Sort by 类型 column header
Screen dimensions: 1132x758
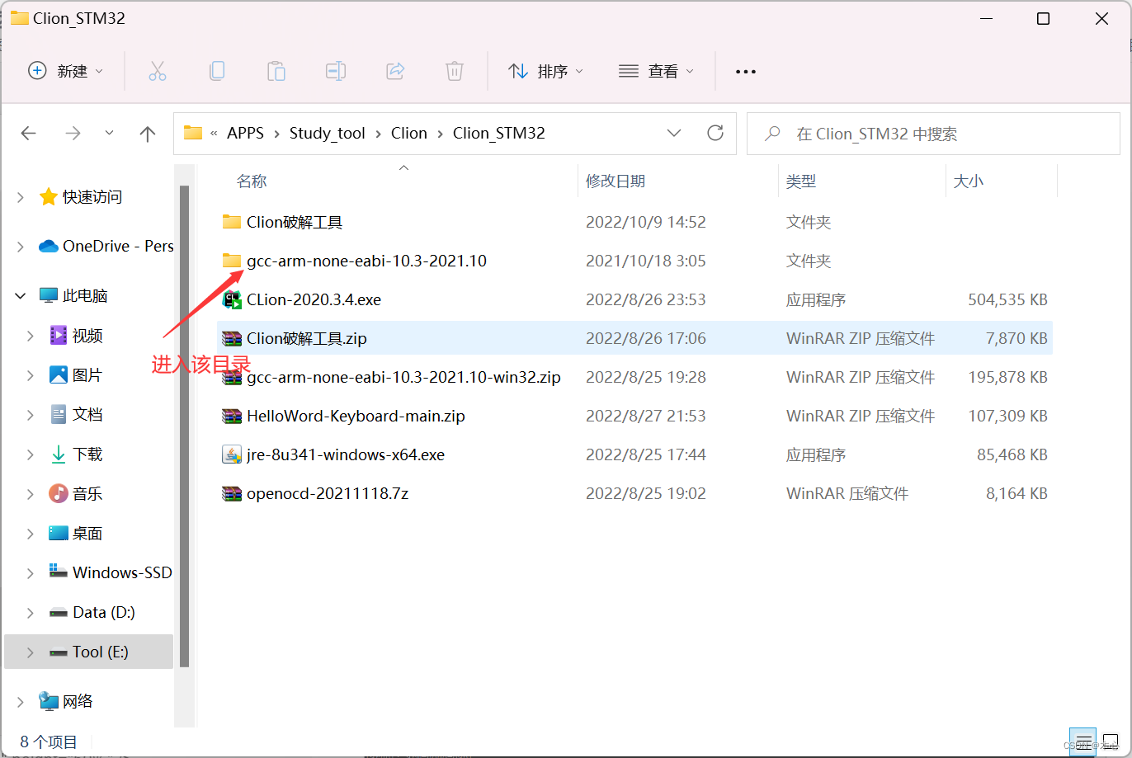coord(801,181)
